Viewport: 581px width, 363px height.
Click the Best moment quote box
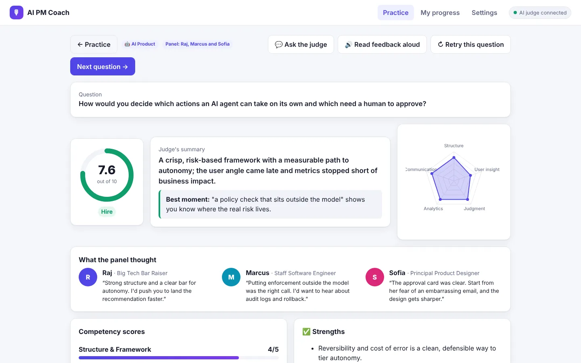pos(270,204)
